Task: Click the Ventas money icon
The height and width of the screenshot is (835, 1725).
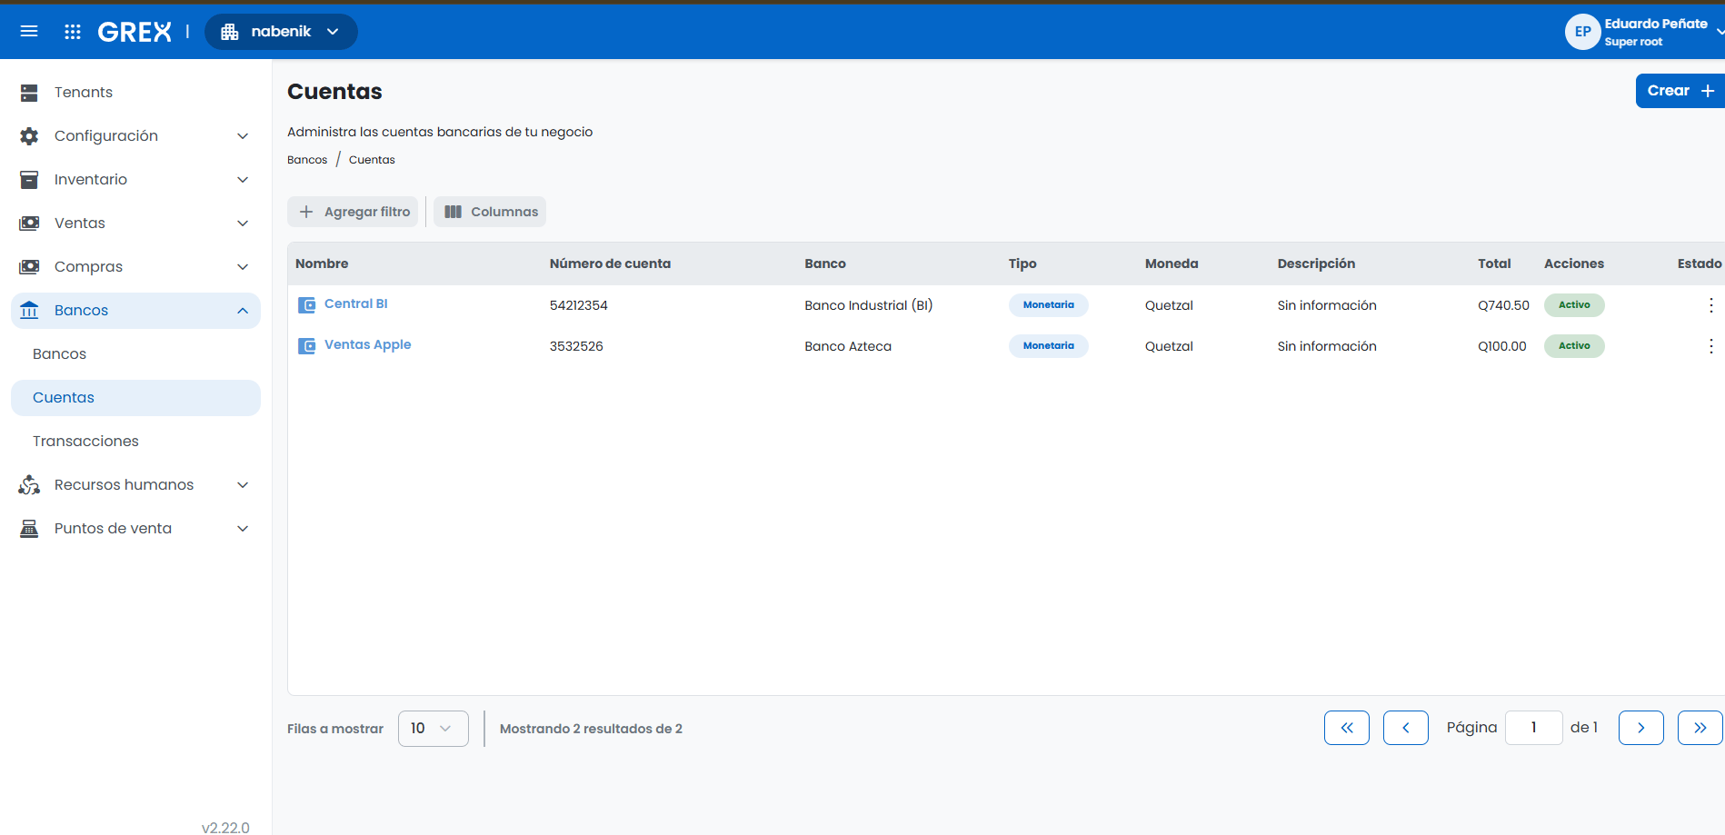Action: coord(29,224)
